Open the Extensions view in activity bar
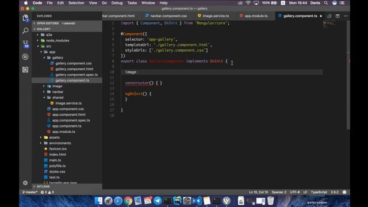 tap(25, 70)
